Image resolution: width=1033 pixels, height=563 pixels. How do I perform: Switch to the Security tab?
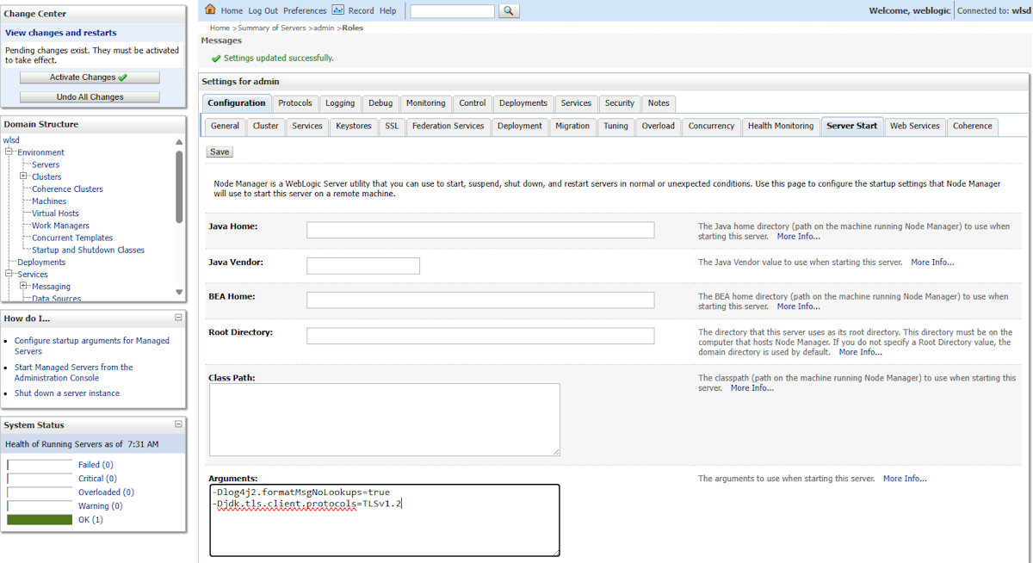click(619, 103)
